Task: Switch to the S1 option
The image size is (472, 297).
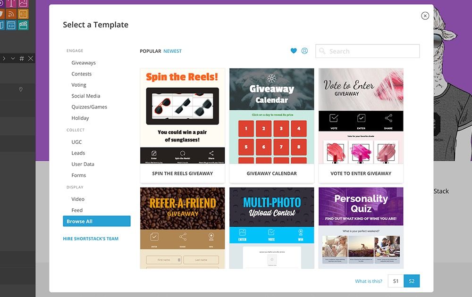Action: click(396, 281)
